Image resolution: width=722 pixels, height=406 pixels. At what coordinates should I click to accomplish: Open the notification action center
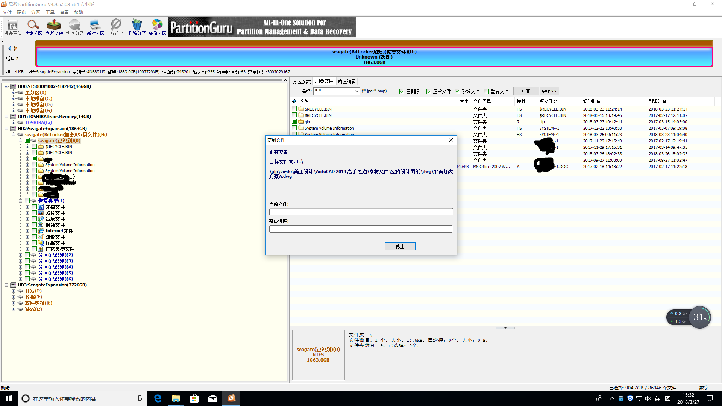click(710, 398)
